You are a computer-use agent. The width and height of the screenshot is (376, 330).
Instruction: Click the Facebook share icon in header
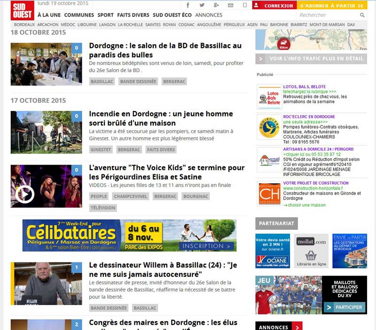coord(188,5)
